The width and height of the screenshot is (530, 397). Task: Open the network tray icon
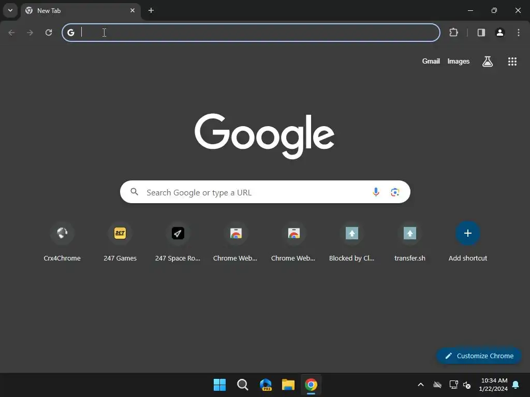pyautogui.click(x=453, y=385)
